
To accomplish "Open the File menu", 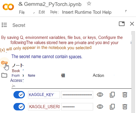I will point(22,12).
